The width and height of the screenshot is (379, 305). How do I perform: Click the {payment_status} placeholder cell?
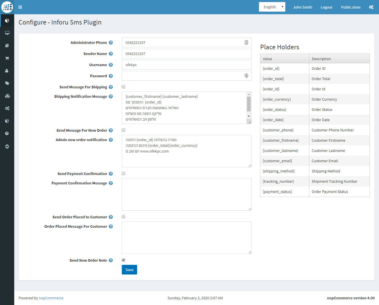[x=285, y=192]
